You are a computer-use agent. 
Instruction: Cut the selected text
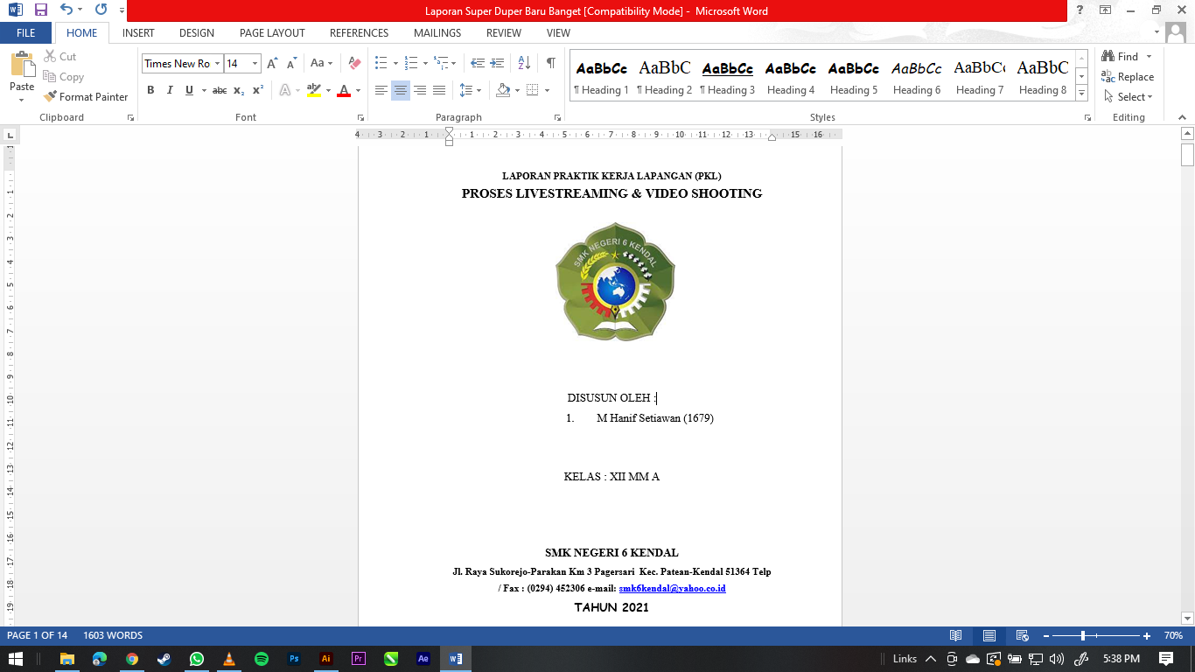pos(60,56)
